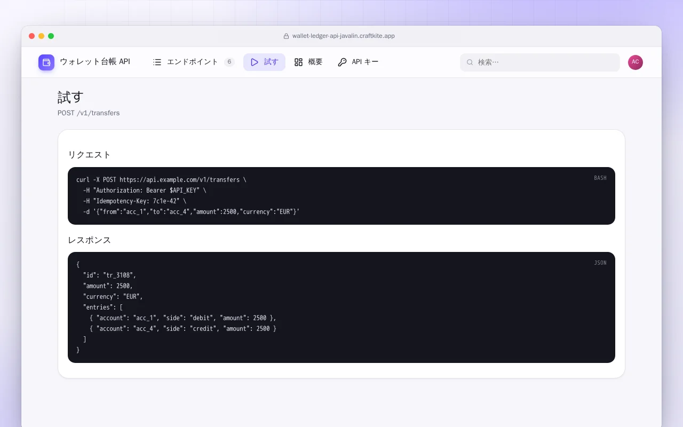The width and height of the screenshot is (683, 427).
Task: Click the yellow minimize window button
Action: point(42,36)
